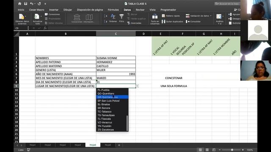Click the Actualizar todo icon
This screenshot has height=152, width=271.
37,17
